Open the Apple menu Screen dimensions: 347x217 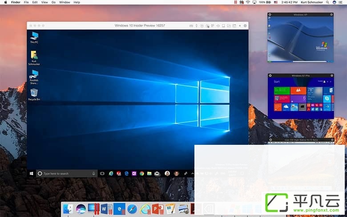coord(5,2)
